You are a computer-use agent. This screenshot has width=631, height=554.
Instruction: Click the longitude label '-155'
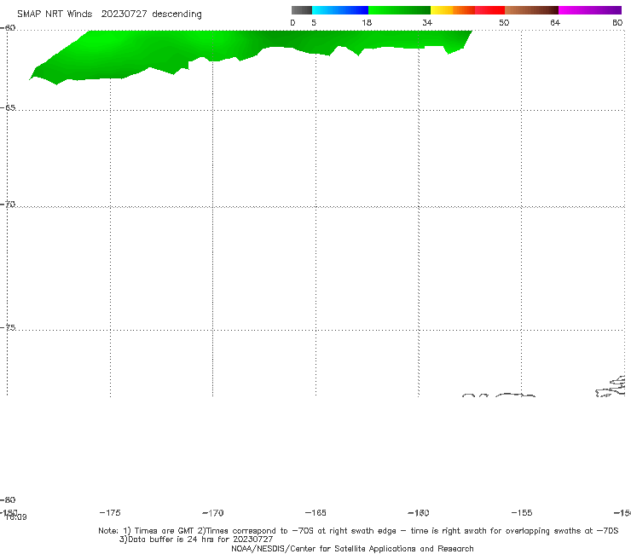(x=522, y=513)
